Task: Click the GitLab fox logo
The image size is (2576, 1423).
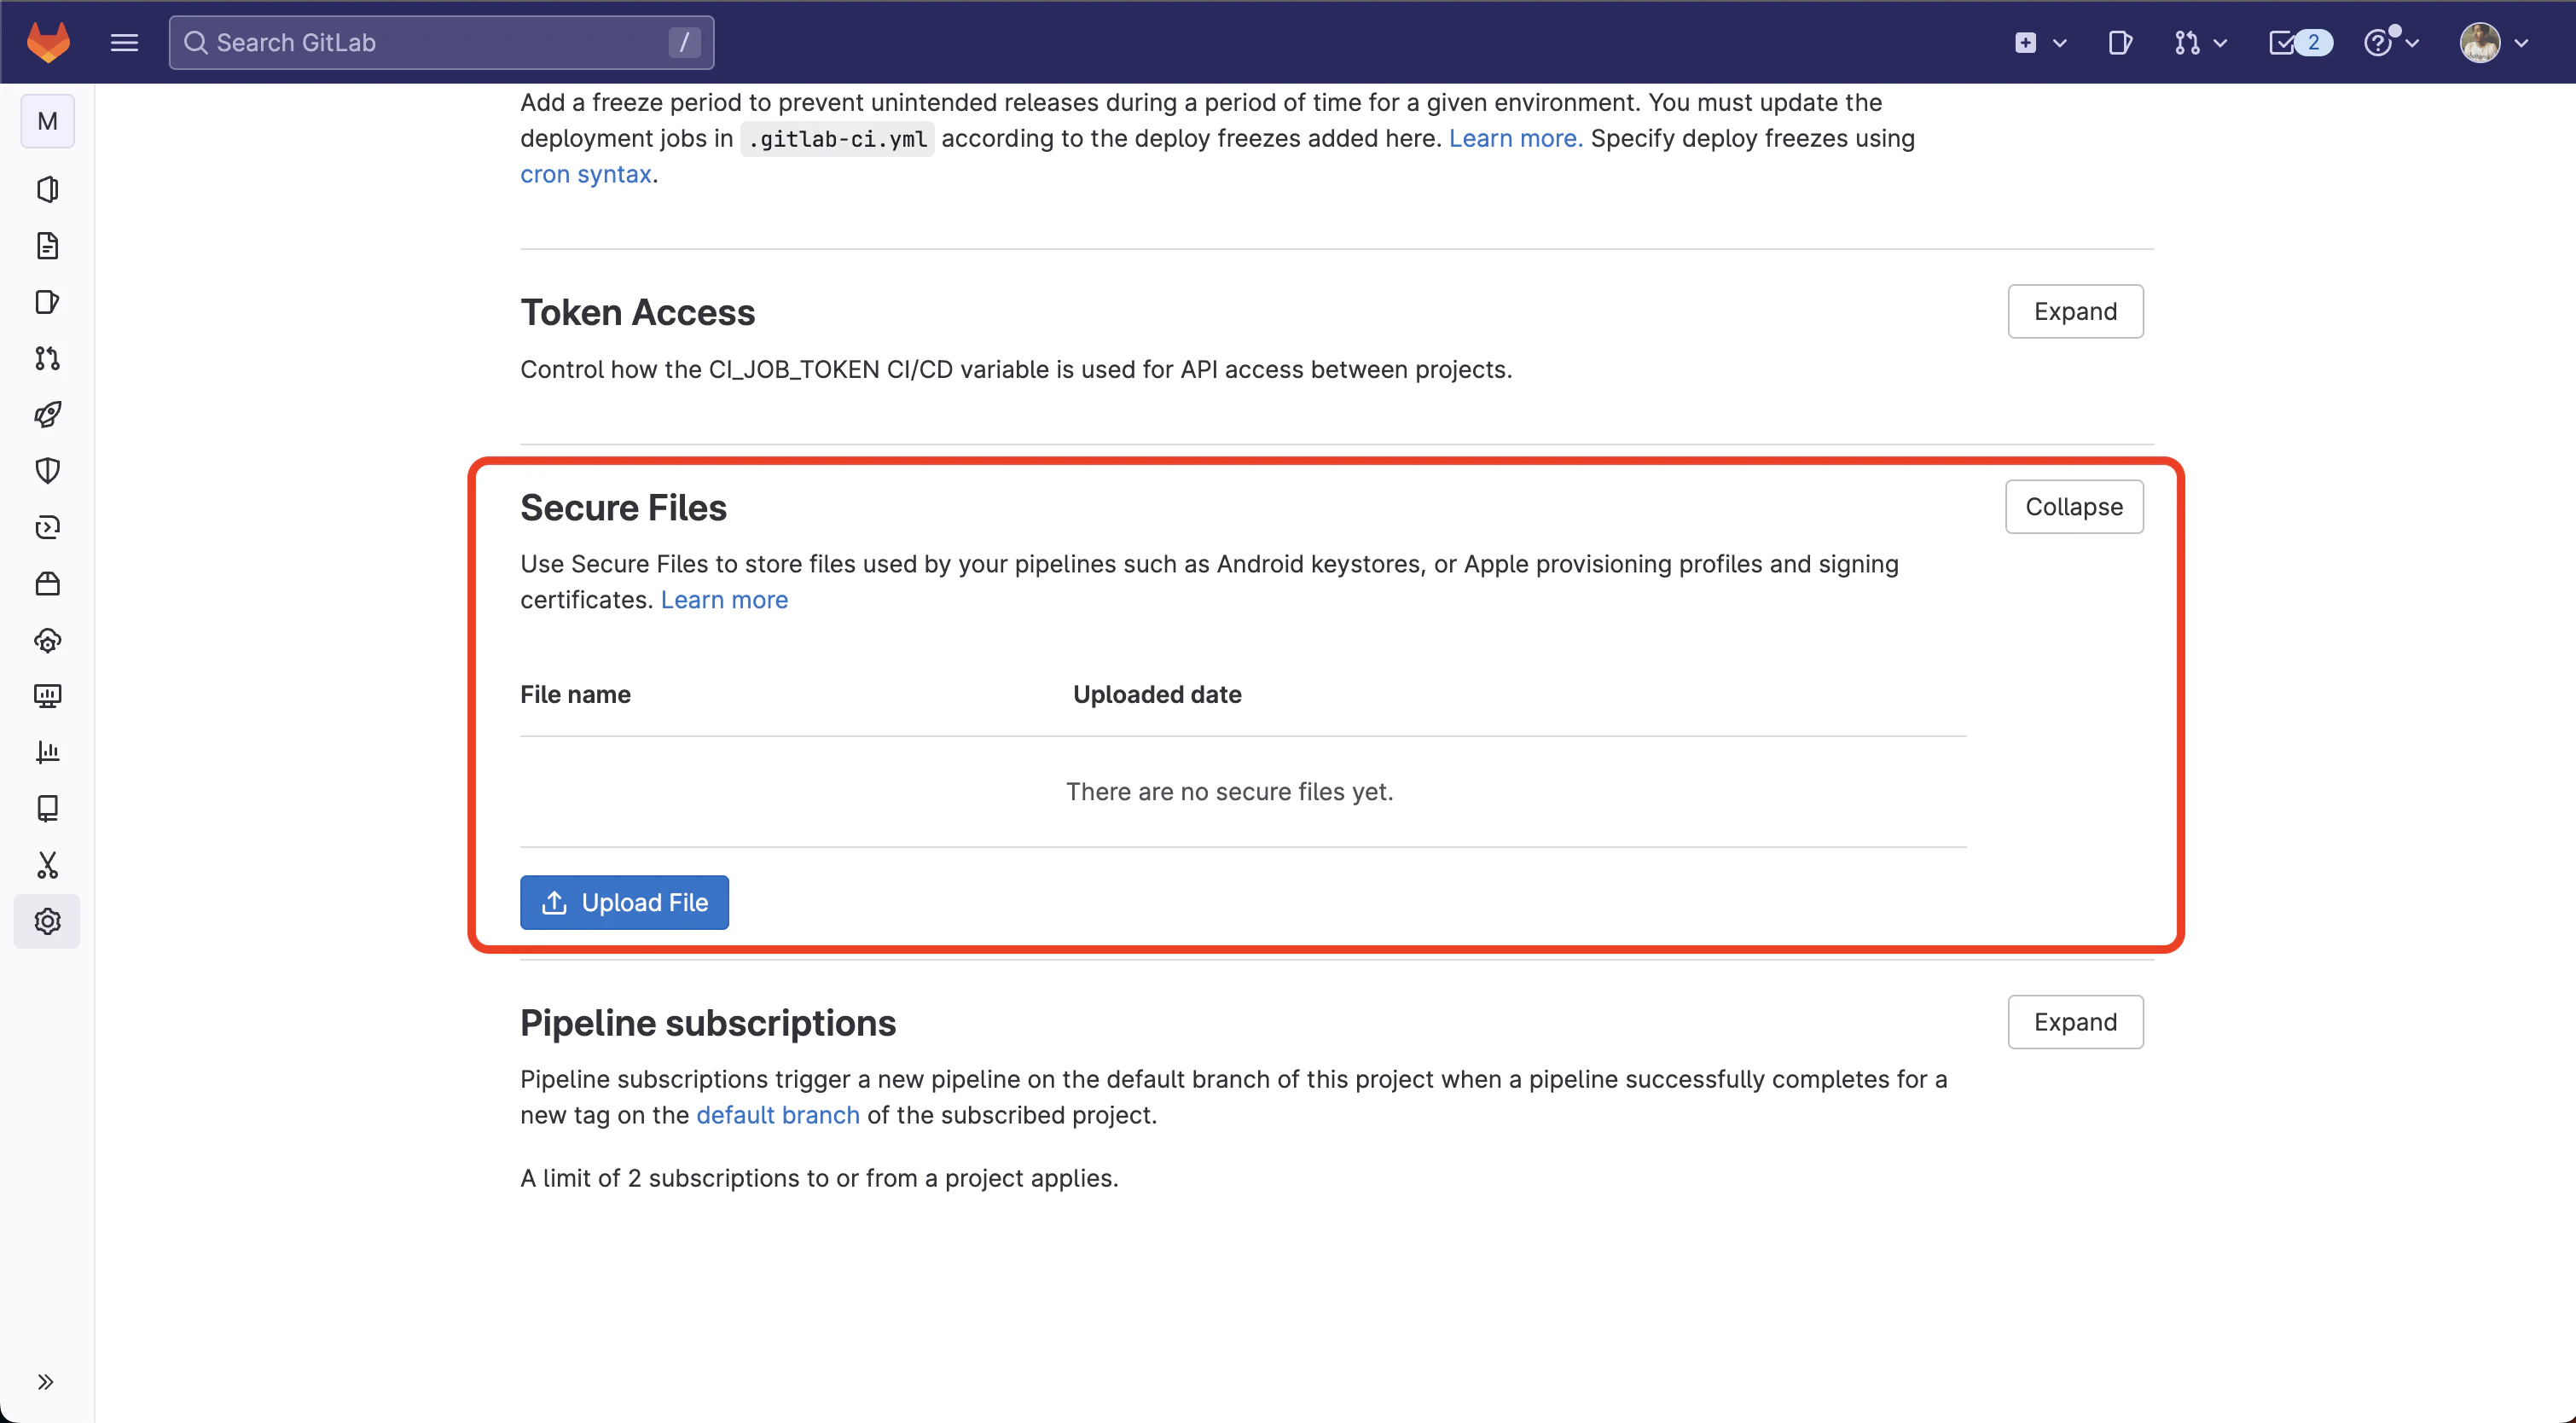Action: (x=48, y=42)
